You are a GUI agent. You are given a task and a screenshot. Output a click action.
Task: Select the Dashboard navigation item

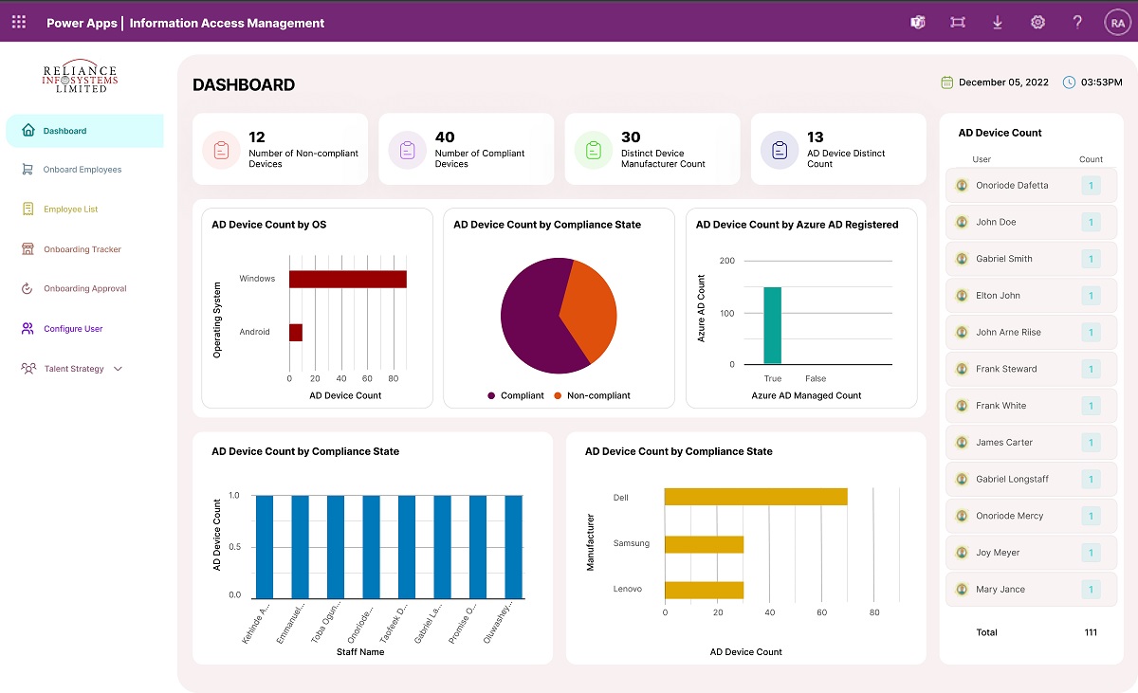pyautogui.click(x=65, y=131)
